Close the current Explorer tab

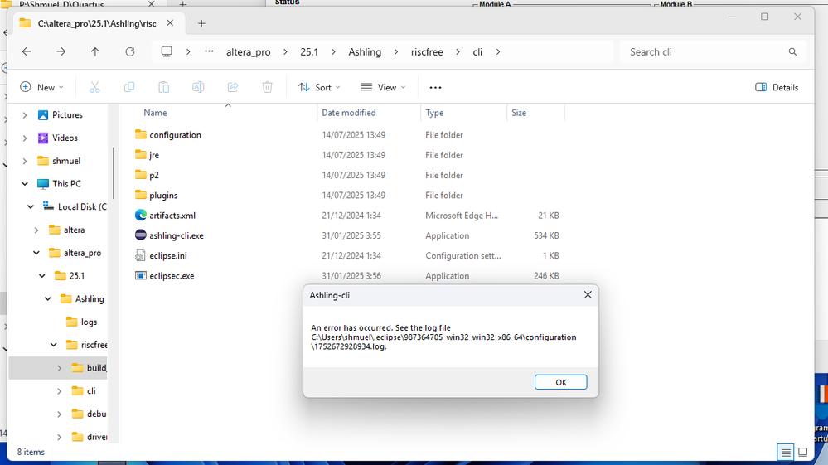170,23
